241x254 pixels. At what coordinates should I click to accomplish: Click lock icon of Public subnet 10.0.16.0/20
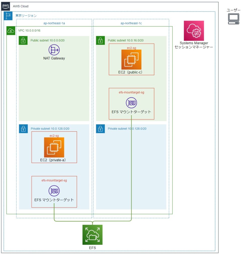[100, 40]
